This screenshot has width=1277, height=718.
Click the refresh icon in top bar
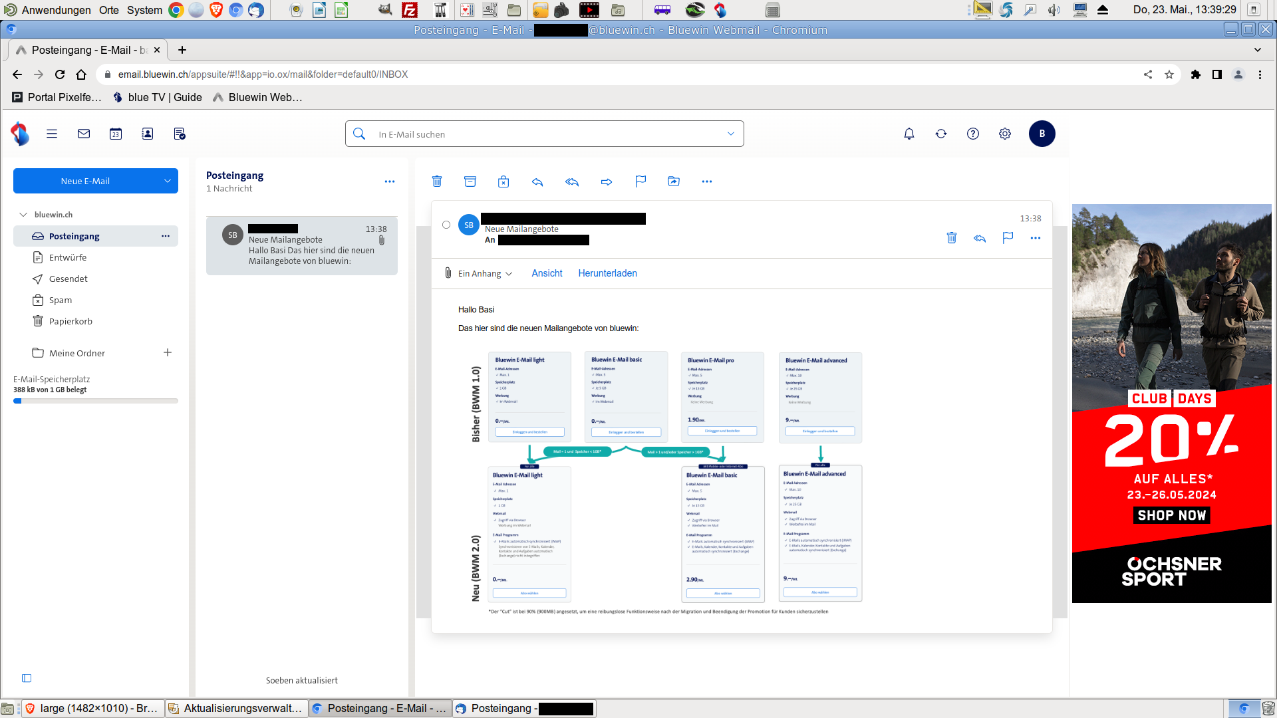(x=941, y=134)
